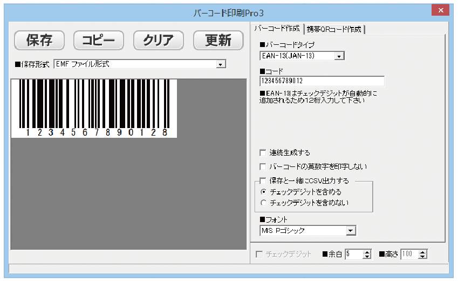458x281 pixels.
Task: Choose チェックデジットを含めない radio button
Action: [263, 203]
